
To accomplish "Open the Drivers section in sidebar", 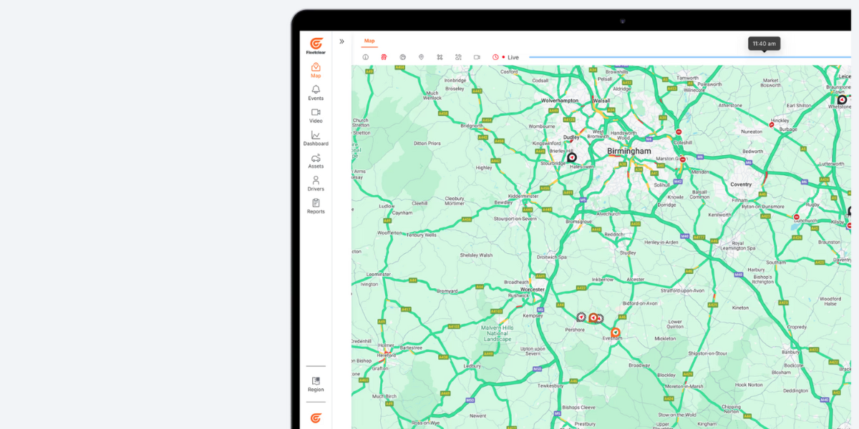I will (x=316, y=184).
